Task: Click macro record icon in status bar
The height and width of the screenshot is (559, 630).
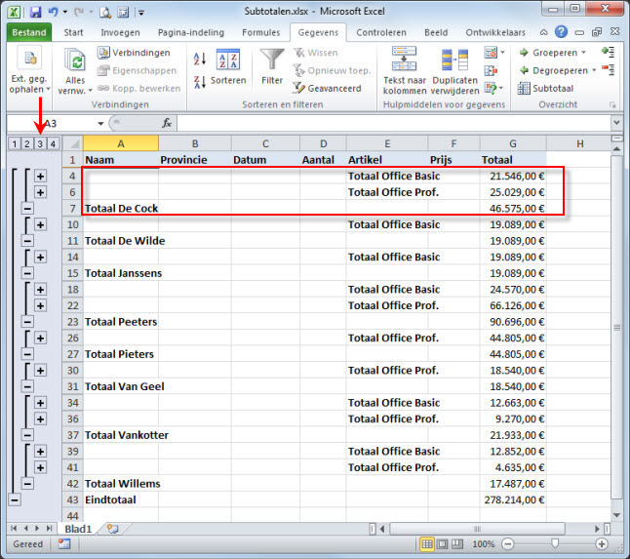Action: click(x=64, y=543)
